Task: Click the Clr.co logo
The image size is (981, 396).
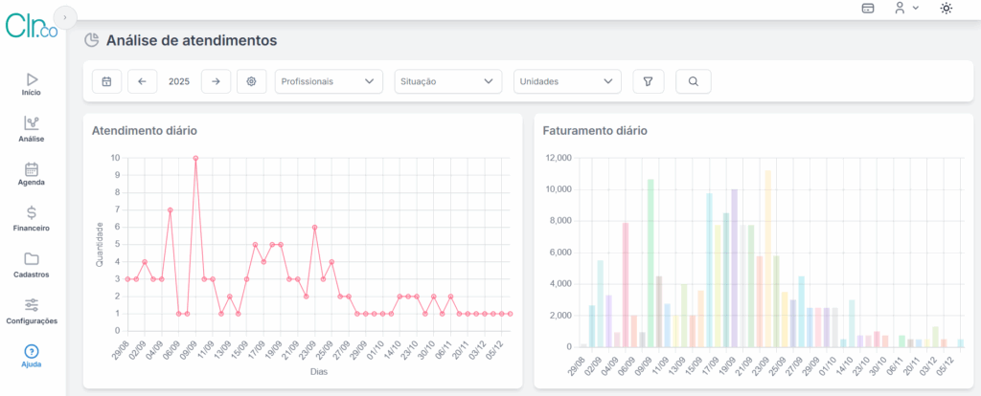Action: click(x=31, y=26)
